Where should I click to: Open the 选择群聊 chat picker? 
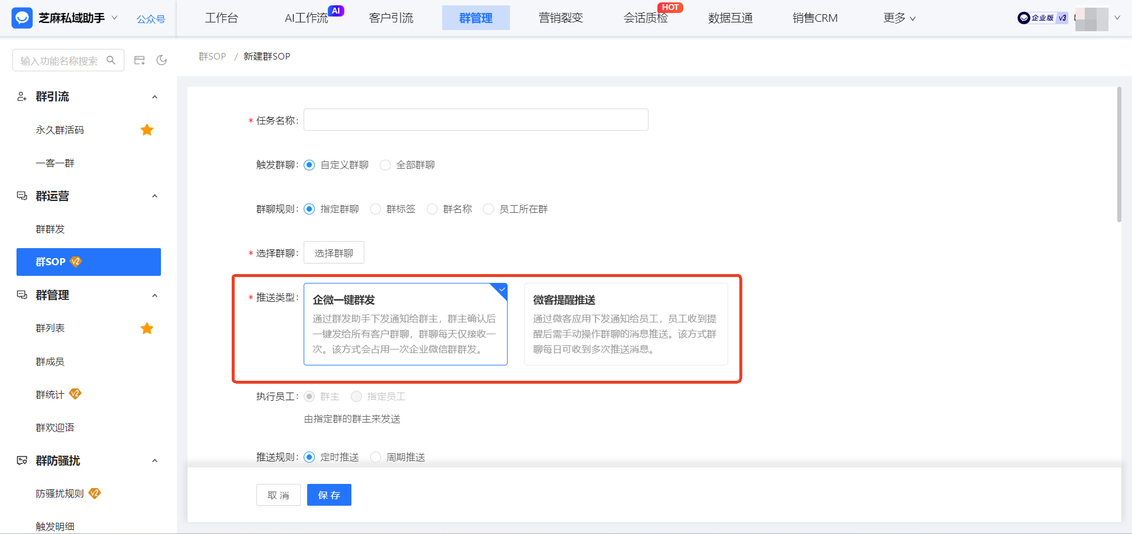(x=333, y=252)
